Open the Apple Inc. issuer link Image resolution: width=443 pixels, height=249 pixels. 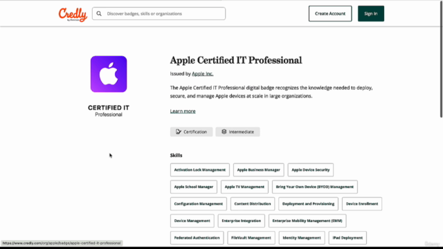pyautogui.click(x=203, y=74)
